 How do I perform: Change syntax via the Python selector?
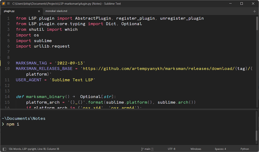pos(244,149)
